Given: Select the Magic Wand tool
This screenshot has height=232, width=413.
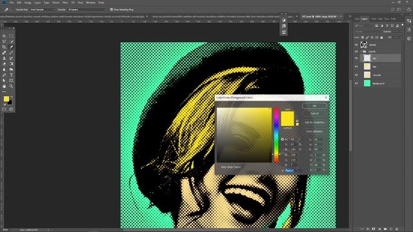Looking at the screenshot, I should (11, 41).
